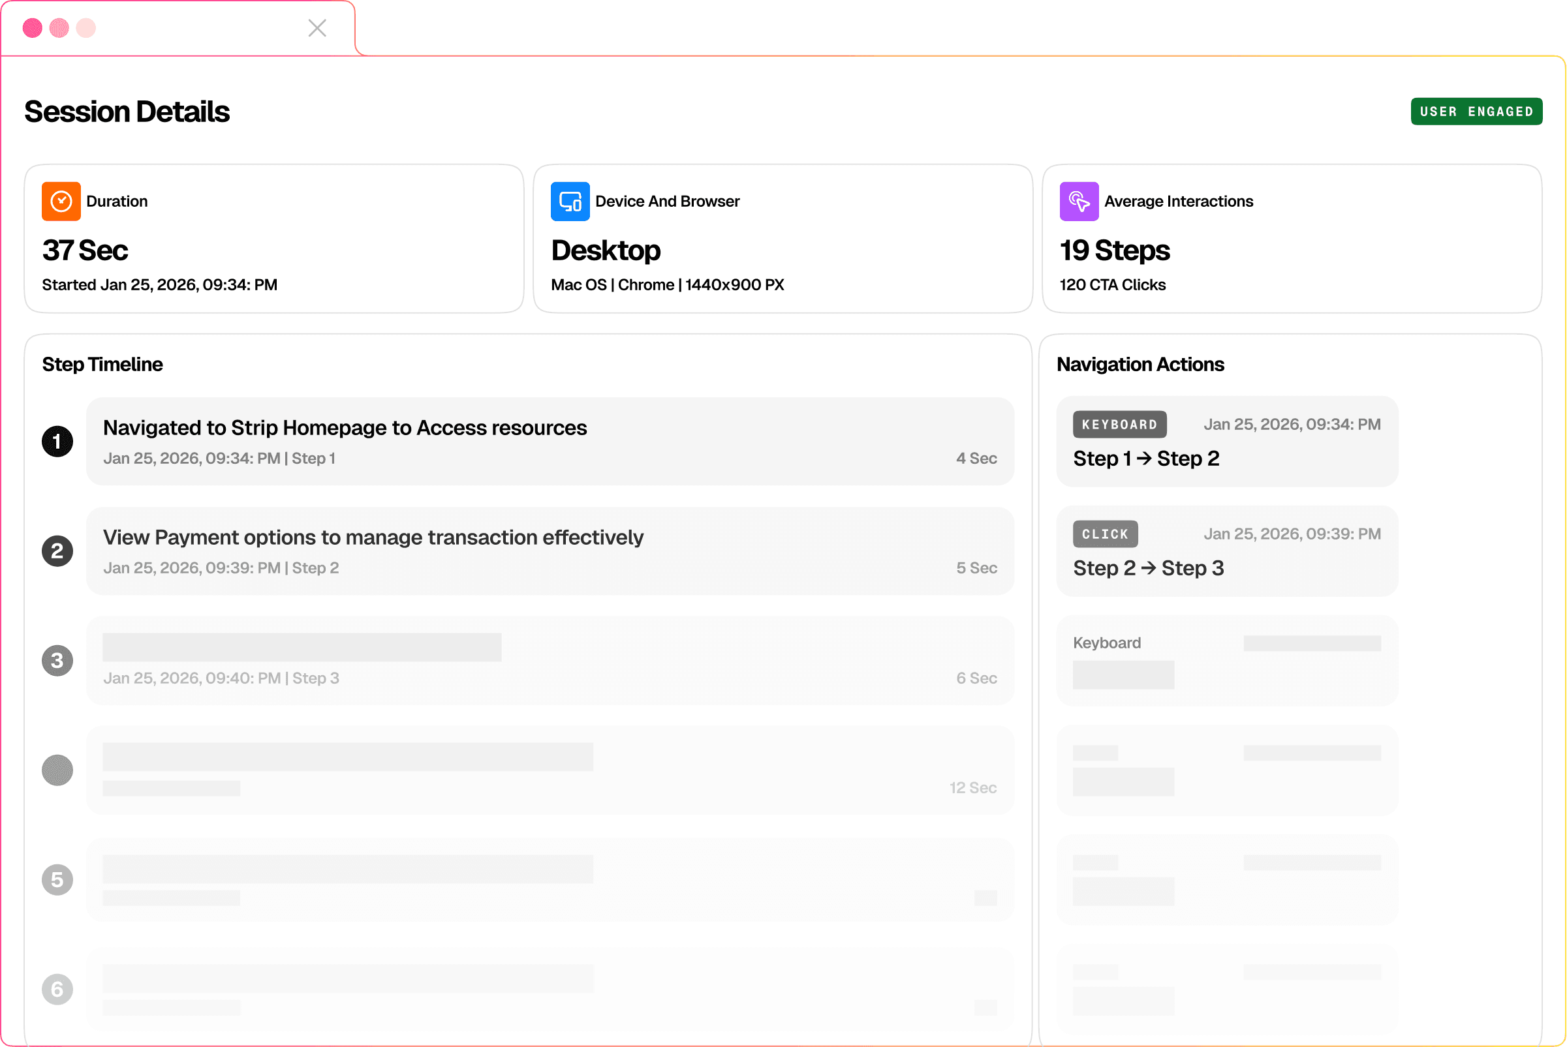Click the purple Average Interactions cursor icon
The width and height of the screenshot is (1567, 1047).
(x=1079, y=201)
